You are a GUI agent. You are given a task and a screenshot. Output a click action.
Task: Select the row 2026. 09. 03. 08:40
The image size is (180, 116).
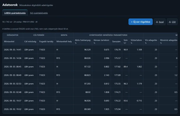[90, 75]
